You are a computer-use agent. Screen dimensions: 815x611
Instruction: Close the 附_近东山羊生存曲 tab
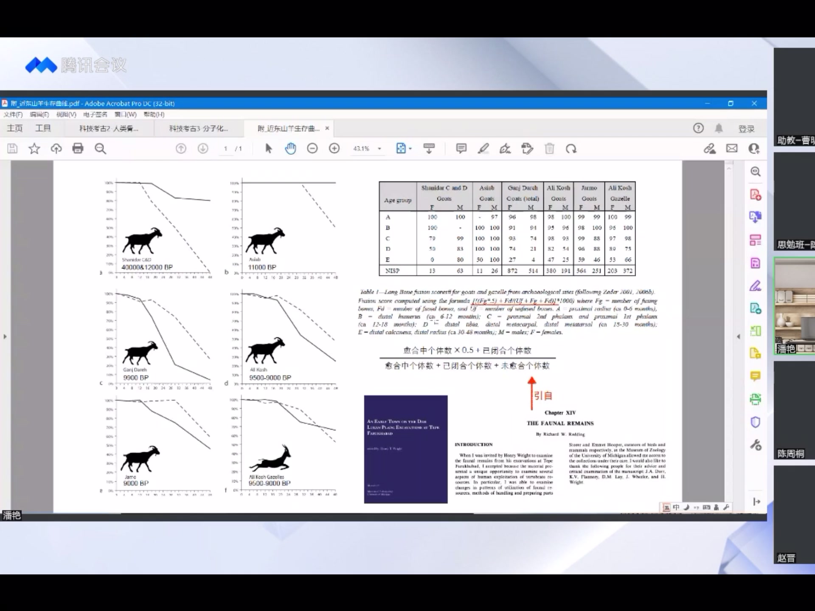(327, 128)
